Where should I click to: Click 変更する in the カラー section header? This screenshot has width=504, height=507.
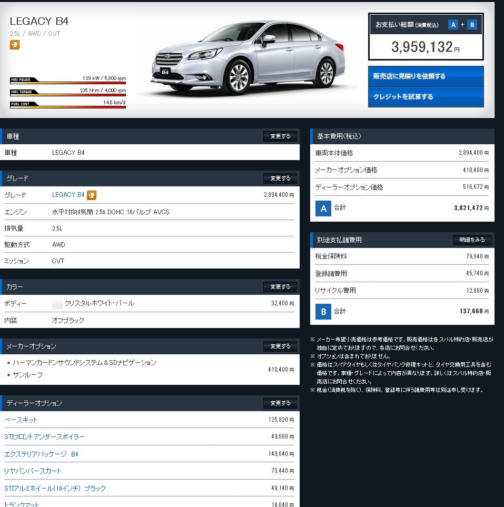point(280,287)
